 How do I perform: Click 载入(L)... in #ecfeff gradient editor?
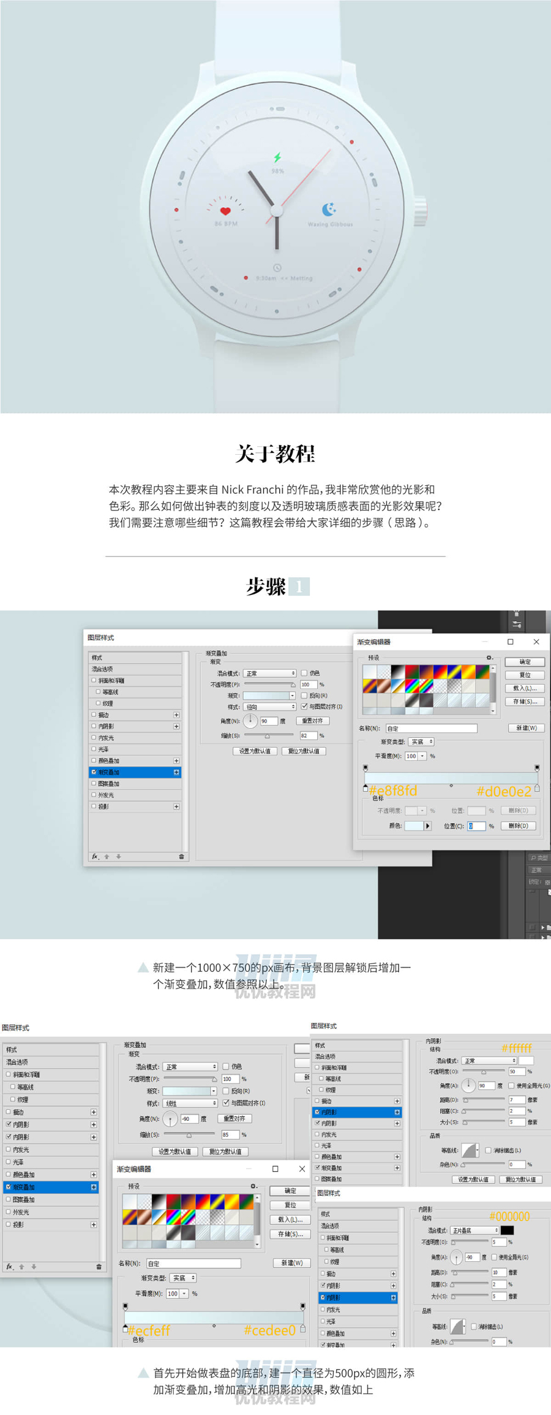(290, 1220)
